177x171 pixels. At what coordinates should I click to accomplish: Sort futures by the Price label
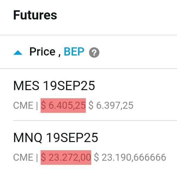coord(42,51)
